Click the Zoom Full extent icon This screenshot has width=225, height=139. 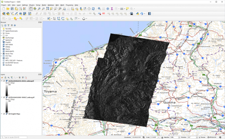47,9
